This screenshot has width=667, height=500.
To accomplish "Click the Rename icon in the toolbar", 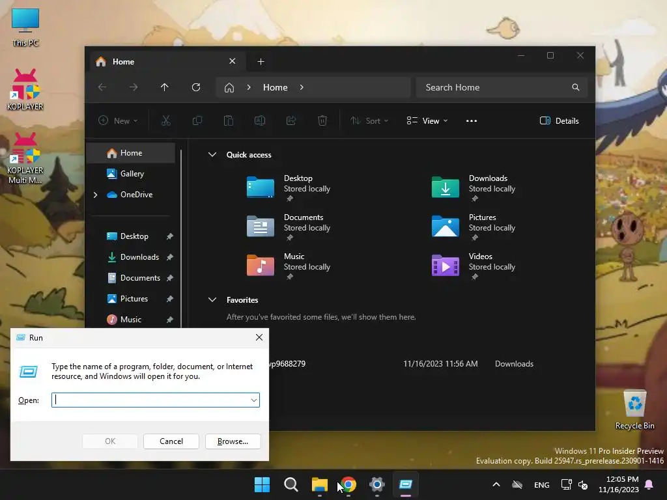I will pos(260,120).
